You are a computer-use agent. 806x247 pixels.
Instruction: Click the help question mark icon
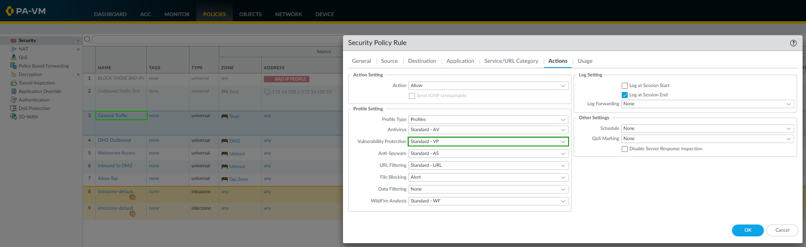[793, 43]
